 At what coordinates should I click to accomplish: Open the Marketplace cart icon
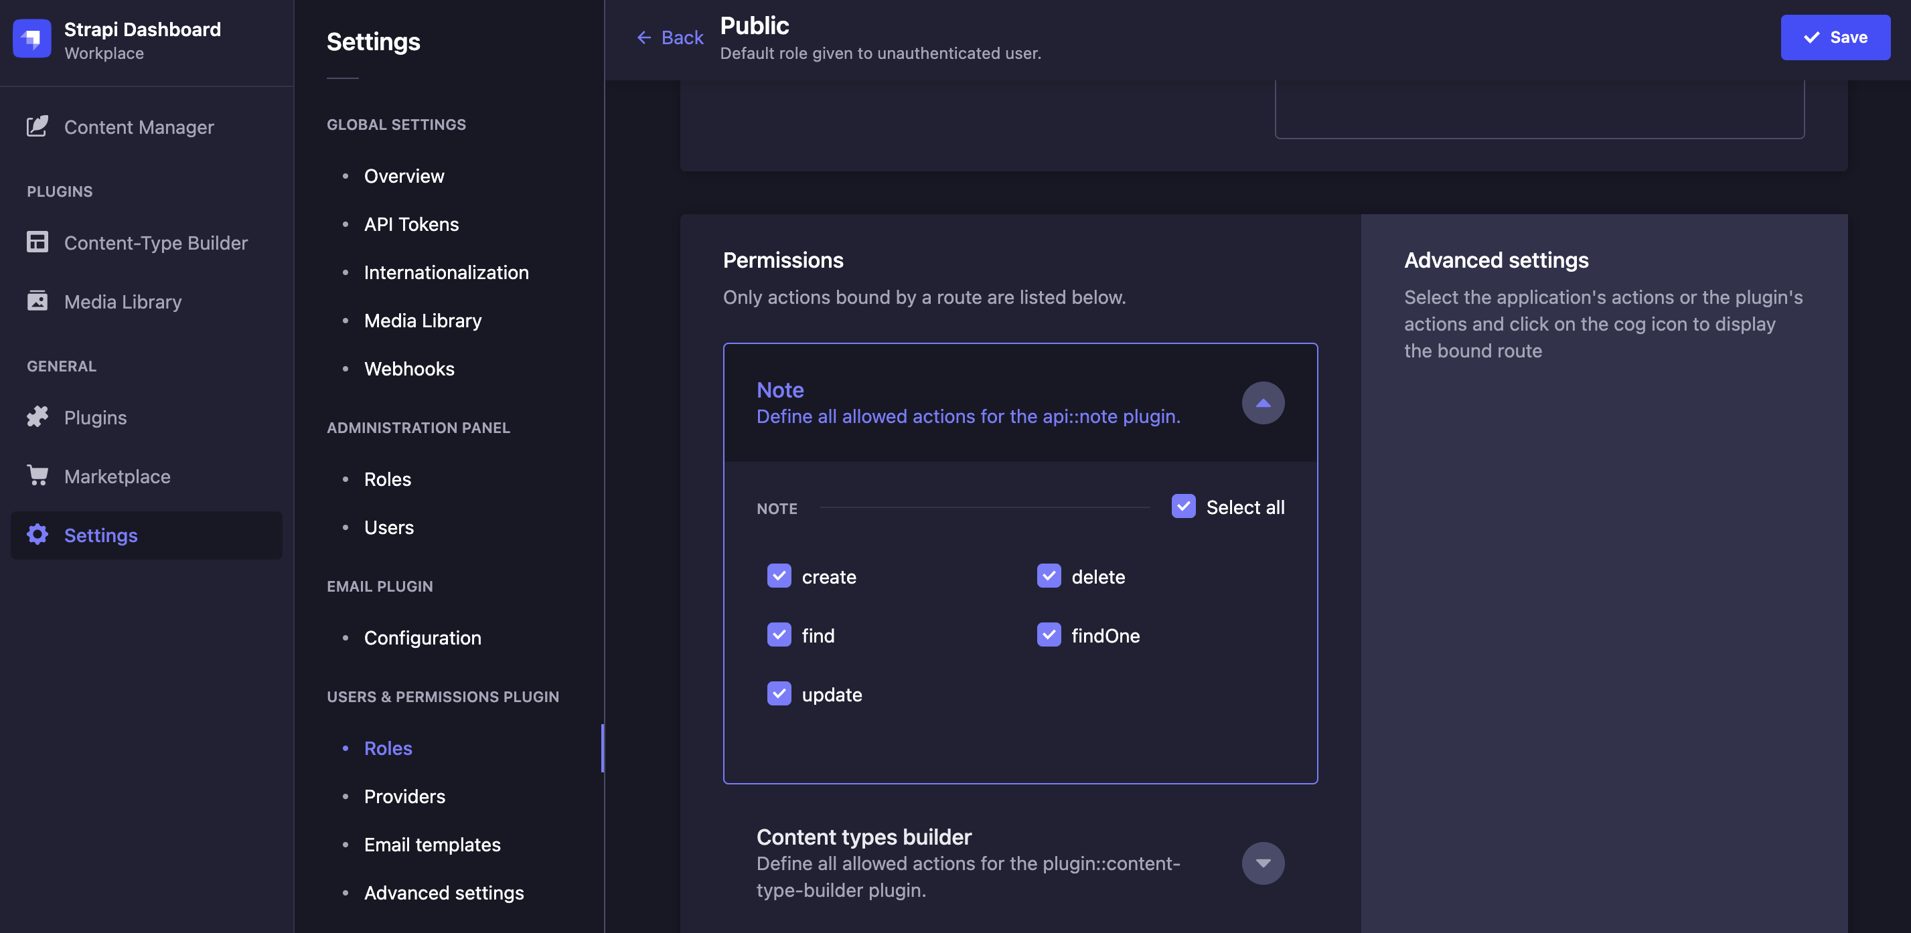(38, 476)
